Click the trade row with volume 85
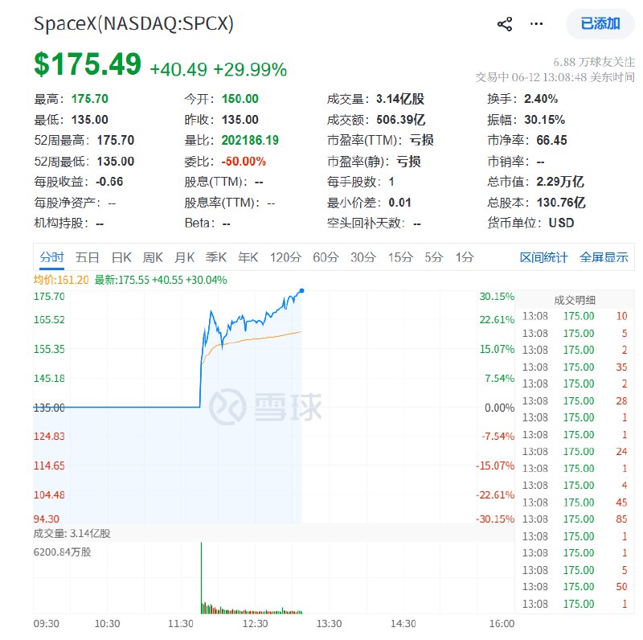643x640 pixels. coord(575,519)
